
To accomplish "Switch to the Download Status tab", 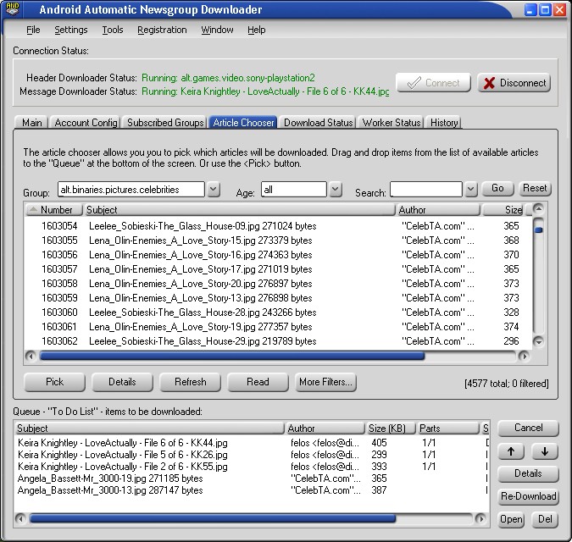I will point(318,123).
